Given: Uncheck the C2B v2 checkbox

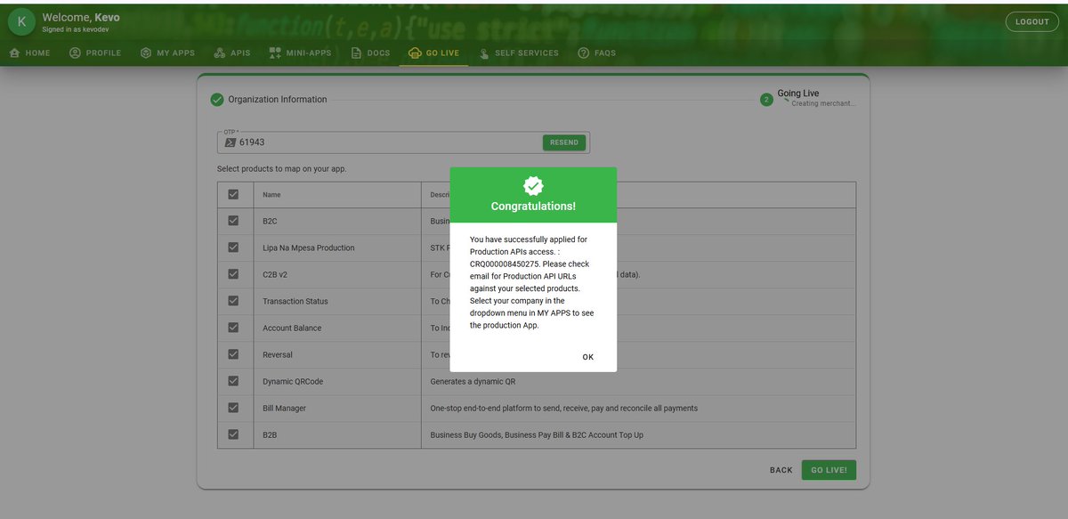Looking at the screenshot, I should tap(233, 274).
